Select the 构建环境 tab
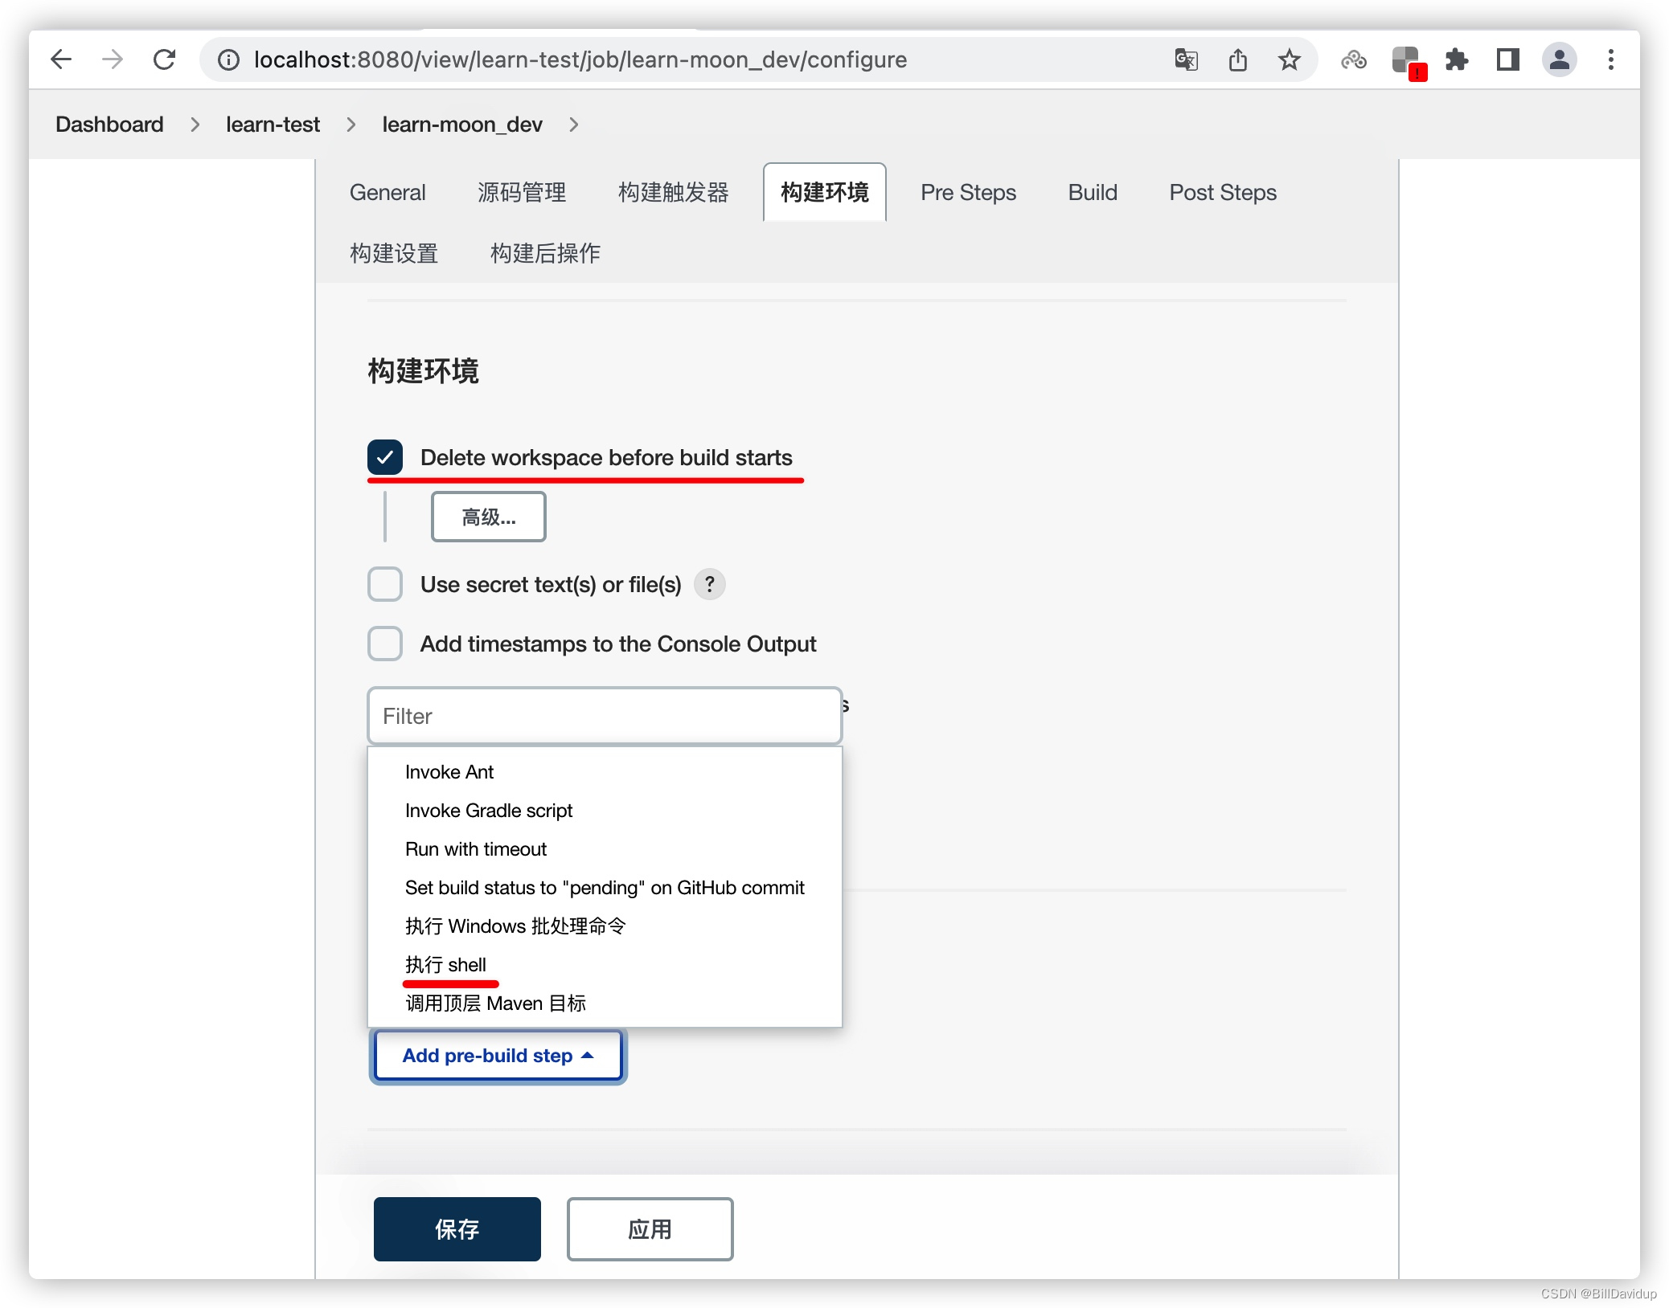1669x1308 pixels. (825, 193)
